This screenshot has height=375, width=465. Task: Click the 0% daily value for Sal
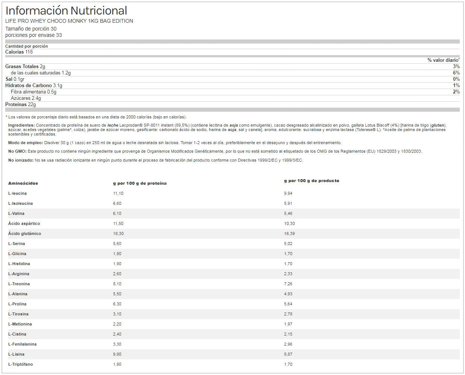(x=456, y=79)
